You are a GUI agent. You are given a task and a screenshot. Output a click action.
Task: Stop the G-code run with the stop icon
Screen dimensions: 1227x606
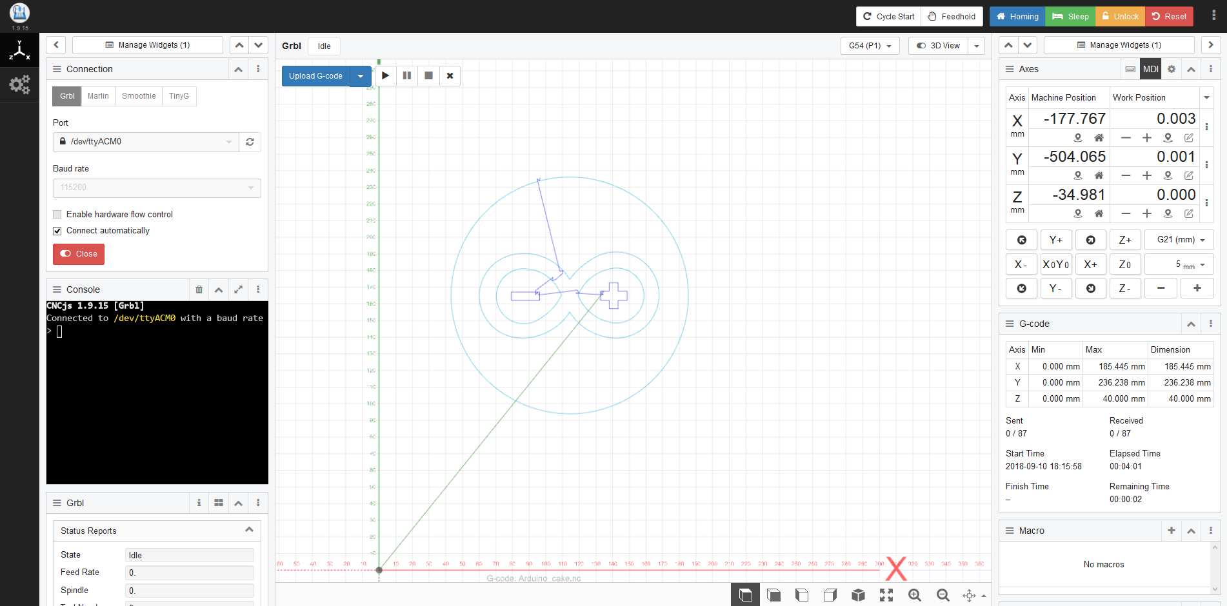click(x=428, y=75)
